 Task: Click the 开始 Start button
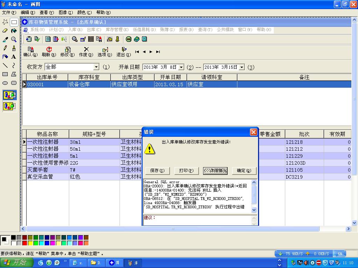coord(16,263)
